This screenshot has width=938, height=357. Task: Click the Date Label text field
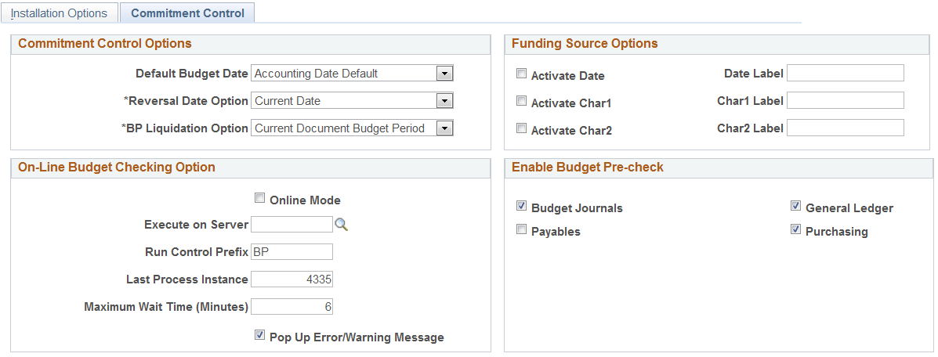(x=845, y=74)
